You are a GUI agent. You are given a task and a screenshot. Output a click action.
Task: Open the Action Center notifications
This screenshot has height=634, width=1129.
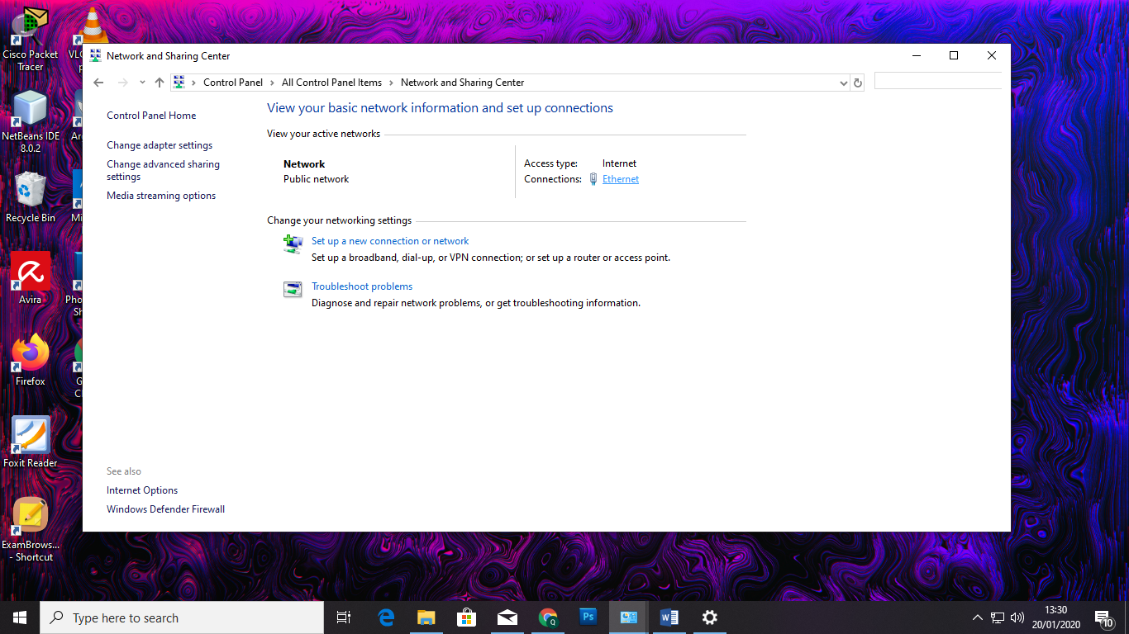coord(1104,617)
